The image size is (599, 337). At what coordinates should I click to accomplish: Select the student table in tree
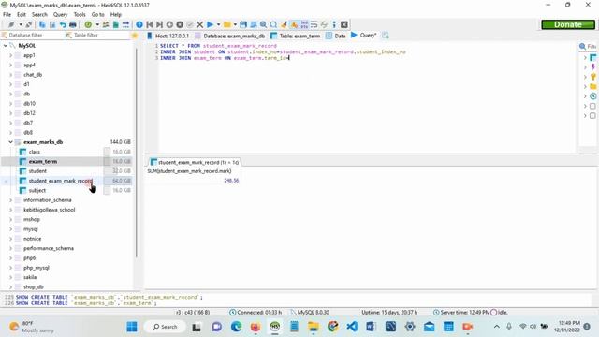coord(37,171)
